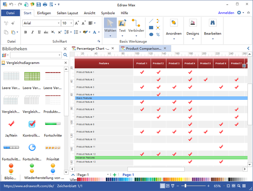
Task: Switch to the Percentage Chart document tab
Action: click(x=93, y=48)
